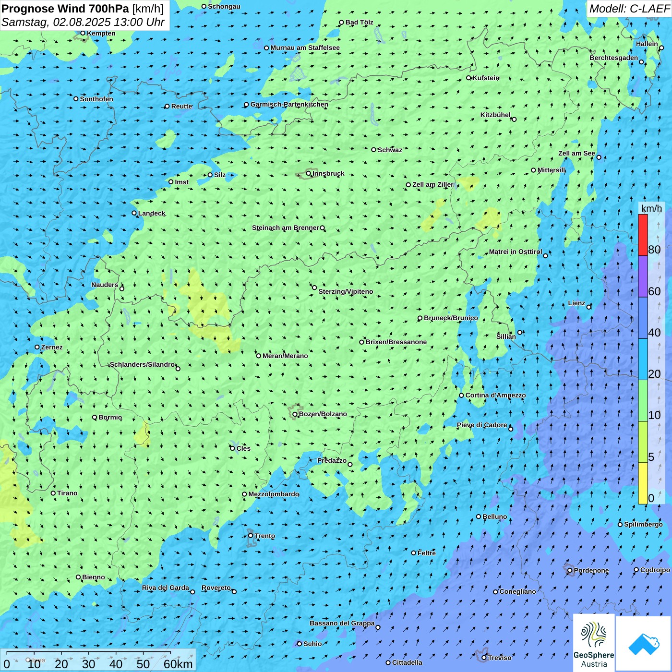The image size is (672, 672).
Task: Click the yellow 0 km/h legend color
Action: coord(643,483)
